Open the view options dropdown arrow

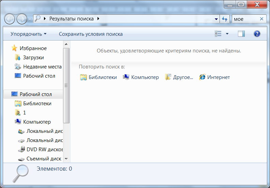(227, 34)
